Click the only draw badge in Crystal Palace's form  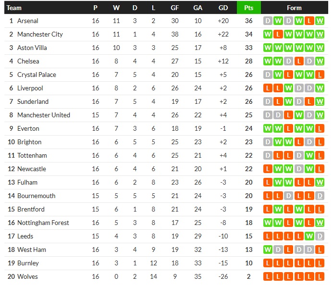click(268, 75)
